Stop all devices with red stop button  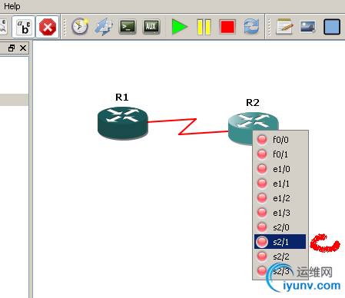[227, 27]
